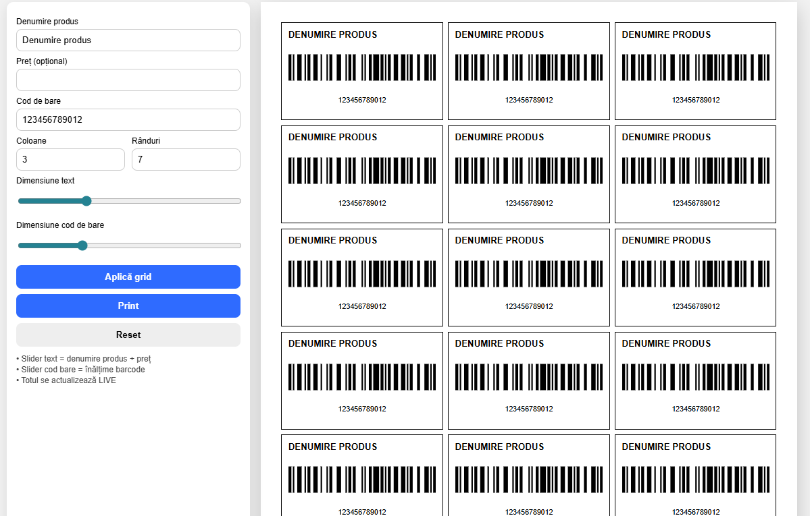
Task: Click the Print button
Action: pyautogui.click(x=128, y=306)
